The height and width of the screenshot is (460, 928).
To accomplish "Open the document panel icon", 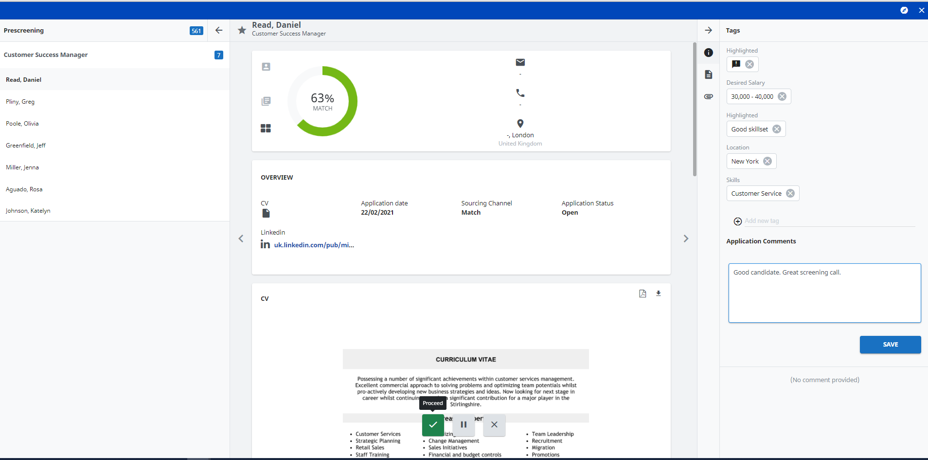I will pos(709,74).
